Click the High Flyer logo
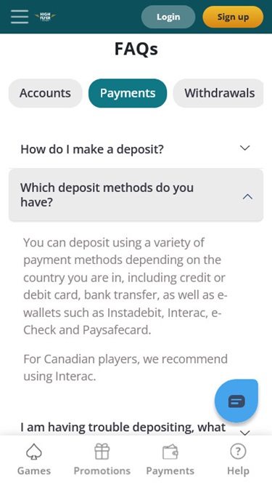 (45, 17)
